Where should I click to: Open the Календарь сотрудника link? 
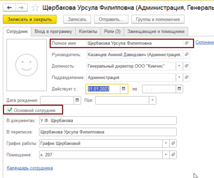(30, 168)
